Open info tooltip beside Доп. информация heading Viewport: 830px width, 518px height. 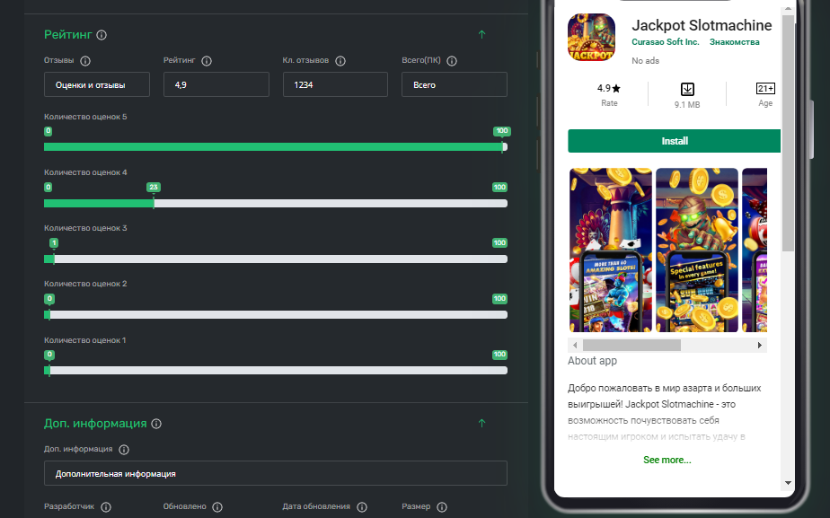(156, 424)
